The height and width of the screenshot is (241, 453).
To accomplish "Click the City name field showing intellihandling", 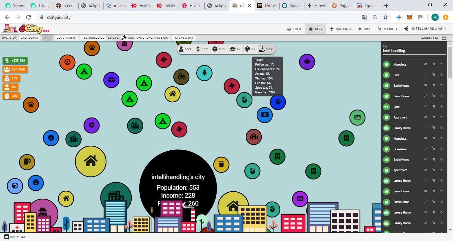I will coord(414,51).
